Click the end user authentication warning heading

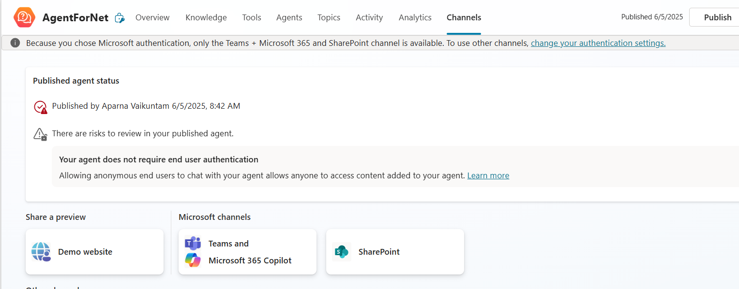[x=159, y=159]
